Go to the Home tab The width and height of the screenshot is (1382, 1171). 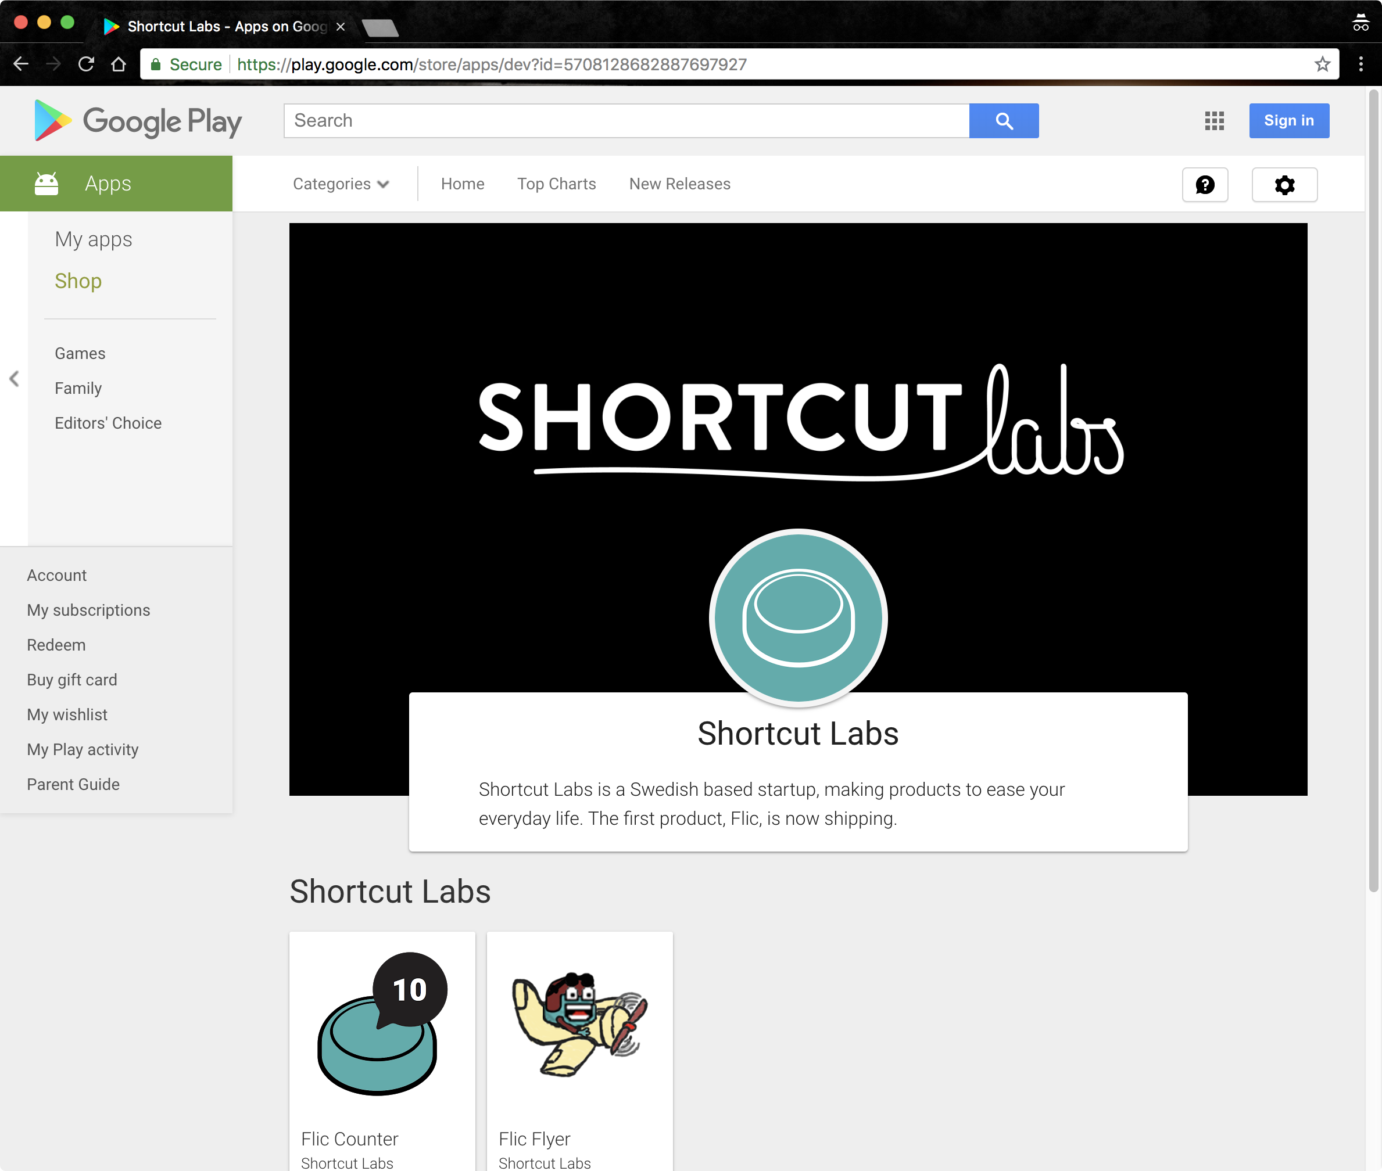pos(462,184)
